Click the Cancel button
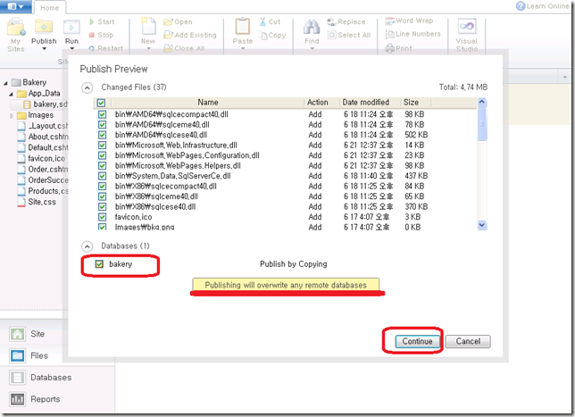 (x=468, y=341)
